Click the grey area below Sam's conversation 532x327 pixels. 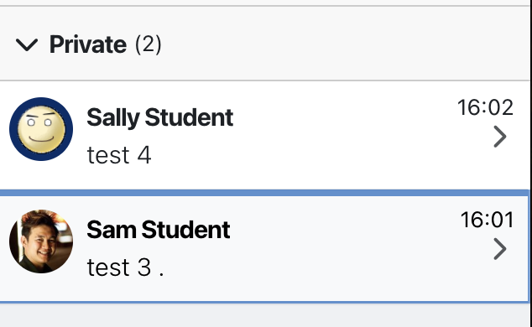[x=264, y=316]
